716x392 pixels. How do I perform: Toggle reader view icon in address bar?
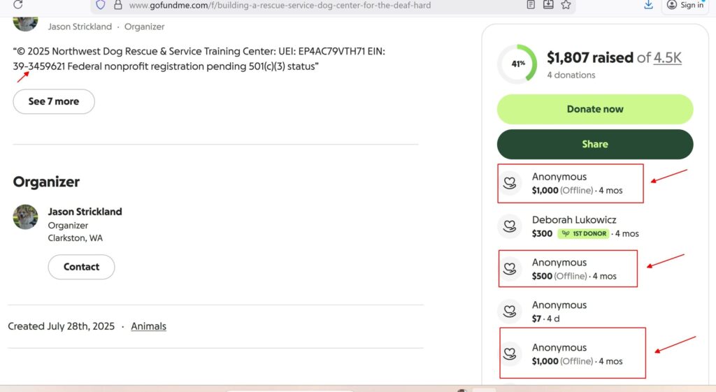pos(531,5)
